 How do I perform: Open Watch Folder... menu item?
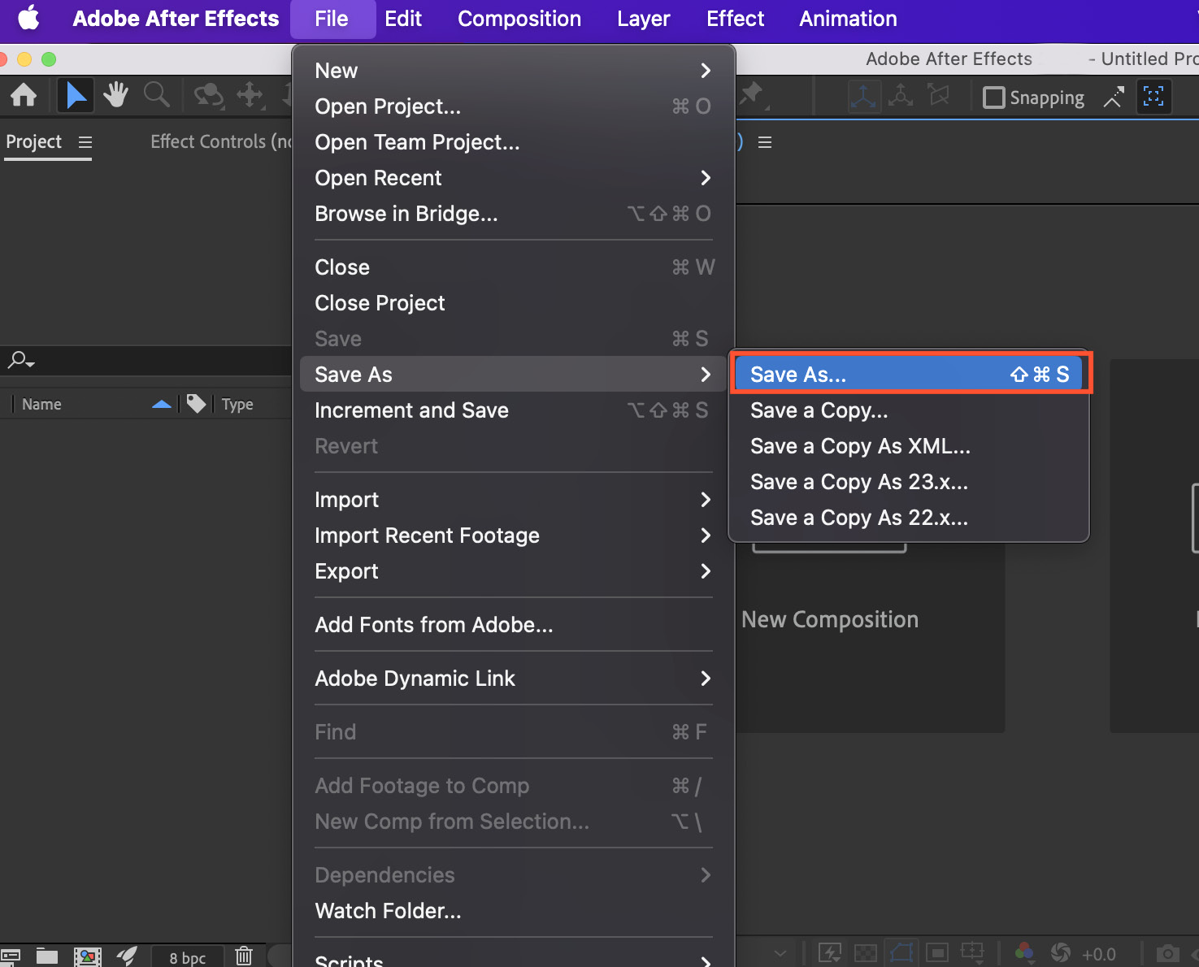click(x=513, y=911)
